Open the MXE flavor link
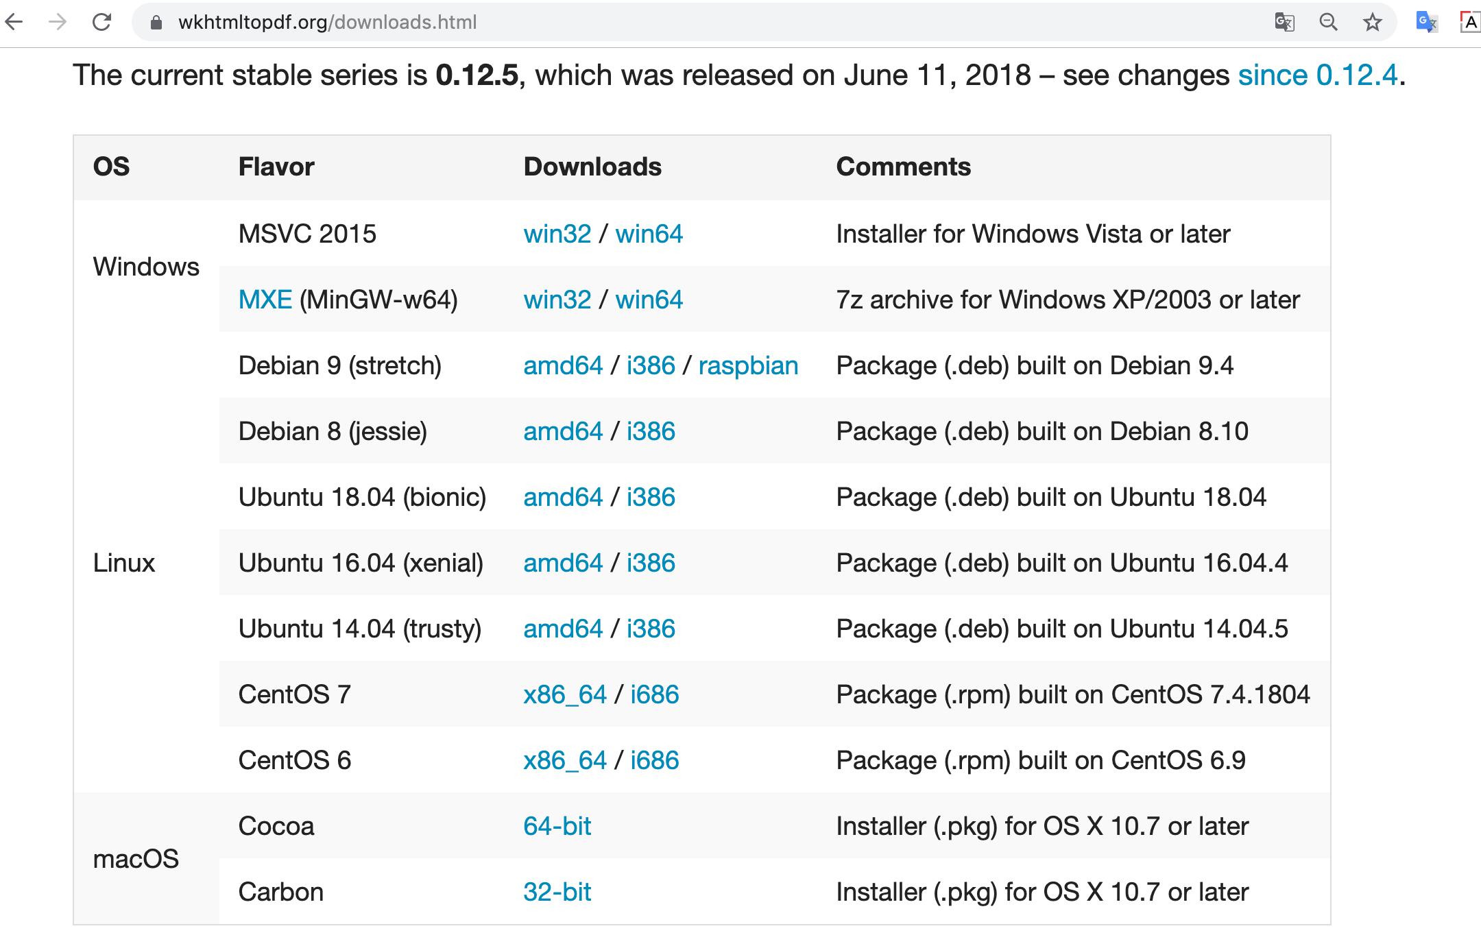 [x=265, y=300]
